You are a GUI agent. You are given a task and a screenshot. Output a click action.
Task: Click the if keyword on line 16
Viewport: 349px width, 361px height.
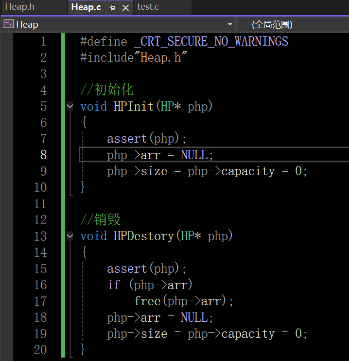pos(114,285)
